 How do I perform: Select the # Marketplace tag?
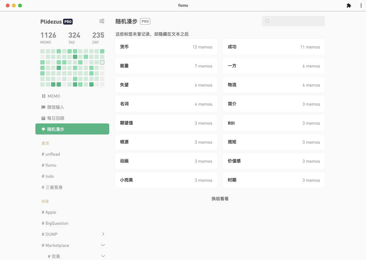tap(55, 245)
